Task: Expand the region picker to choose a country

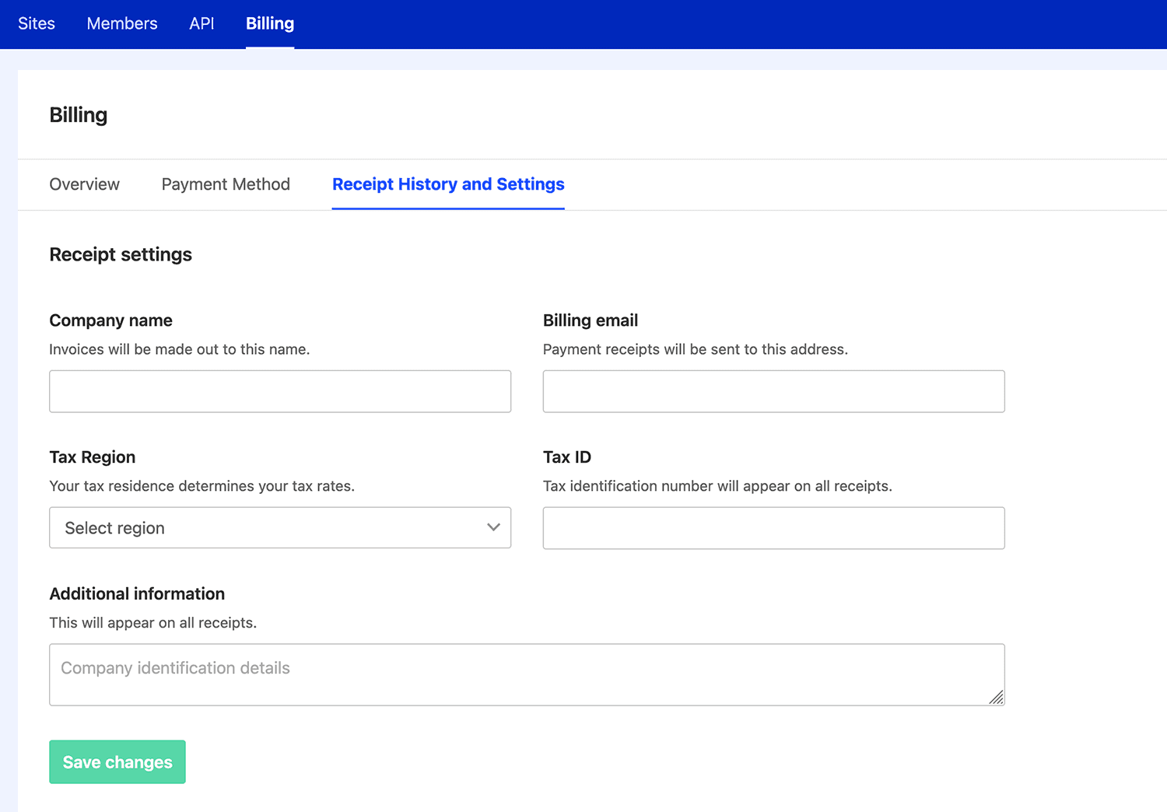Action: point(280,527)
